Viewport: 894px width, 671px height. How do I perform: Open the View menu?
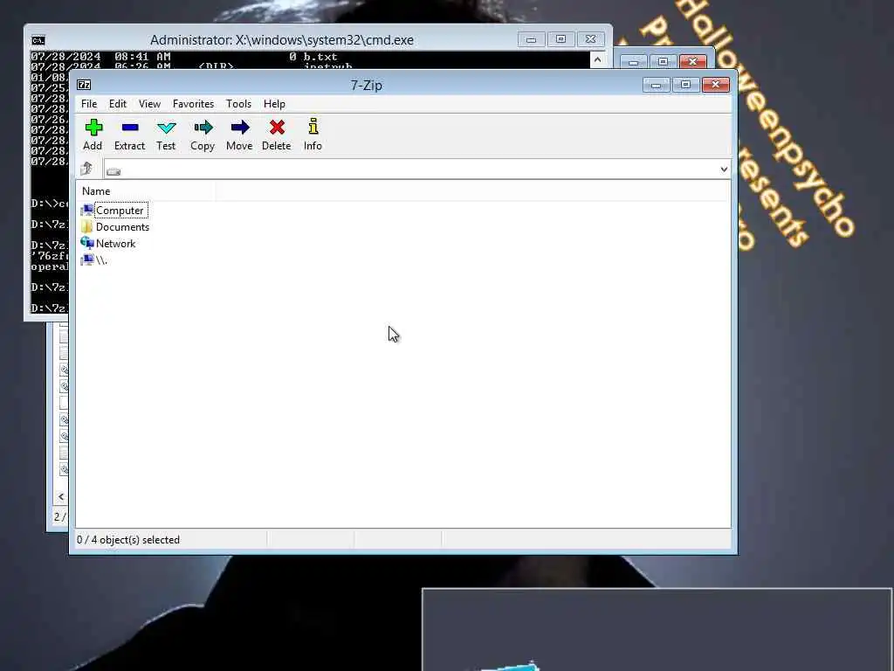click(149, 104)
